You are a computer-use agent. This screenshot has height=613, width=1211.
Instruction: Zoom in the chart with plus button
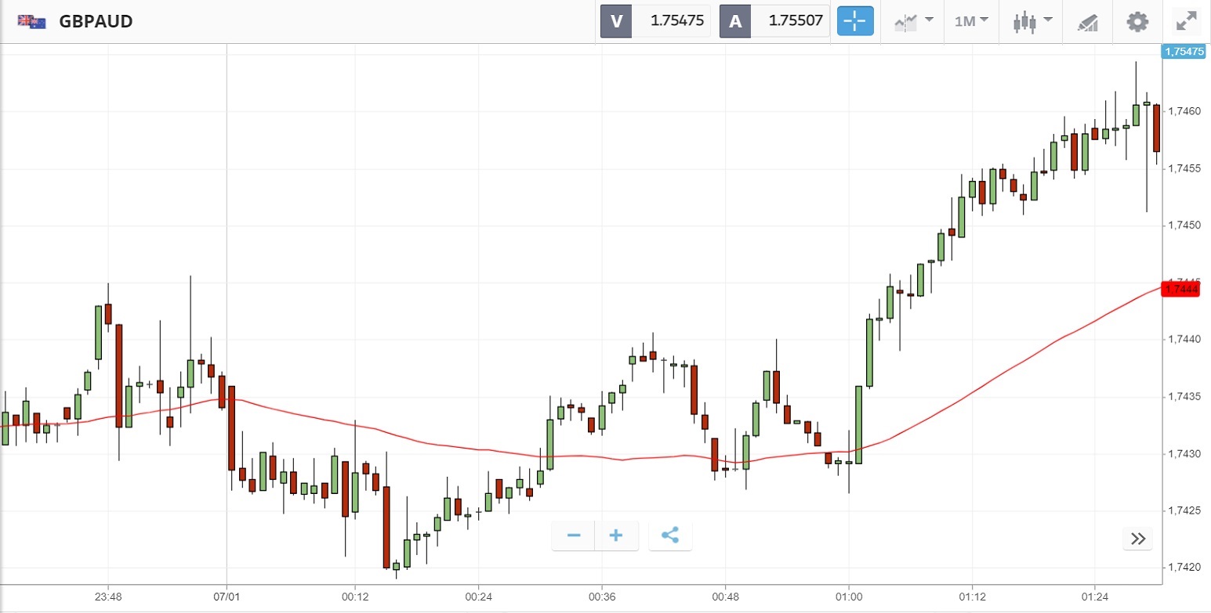point(616,535)
